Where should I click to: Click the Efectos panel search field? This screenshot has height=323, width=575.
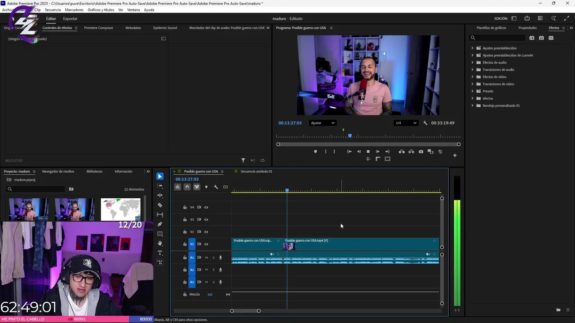point(498,38)
